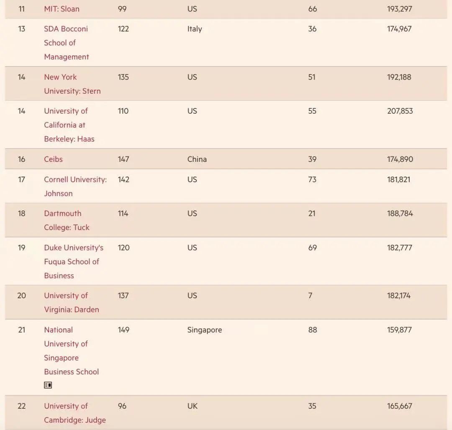Click the Singapore country cell
The width and height of the screenshot is (452, 430).
click(204, 330)
